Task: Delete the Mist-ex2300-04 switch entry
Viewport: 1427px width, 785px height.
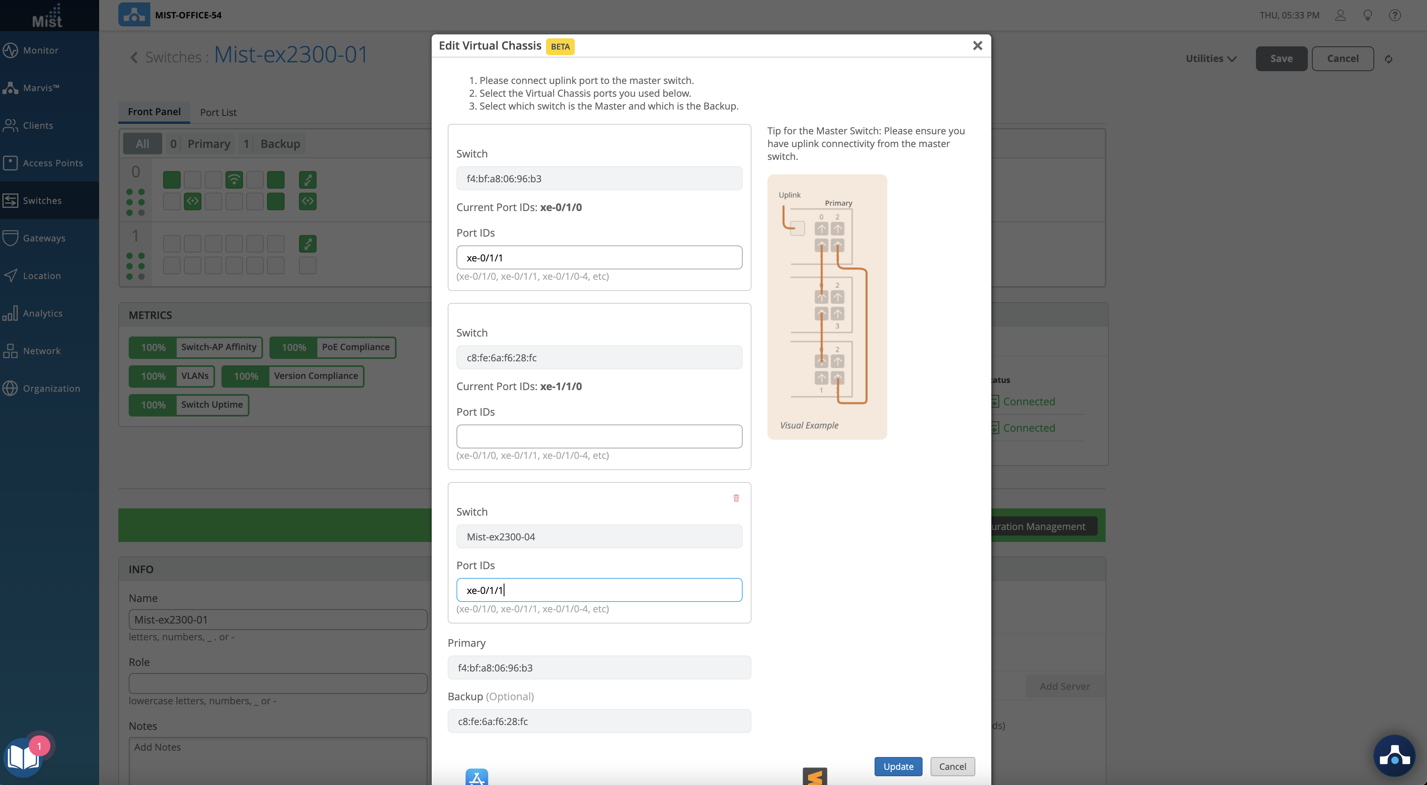Action: pos(735,498)
